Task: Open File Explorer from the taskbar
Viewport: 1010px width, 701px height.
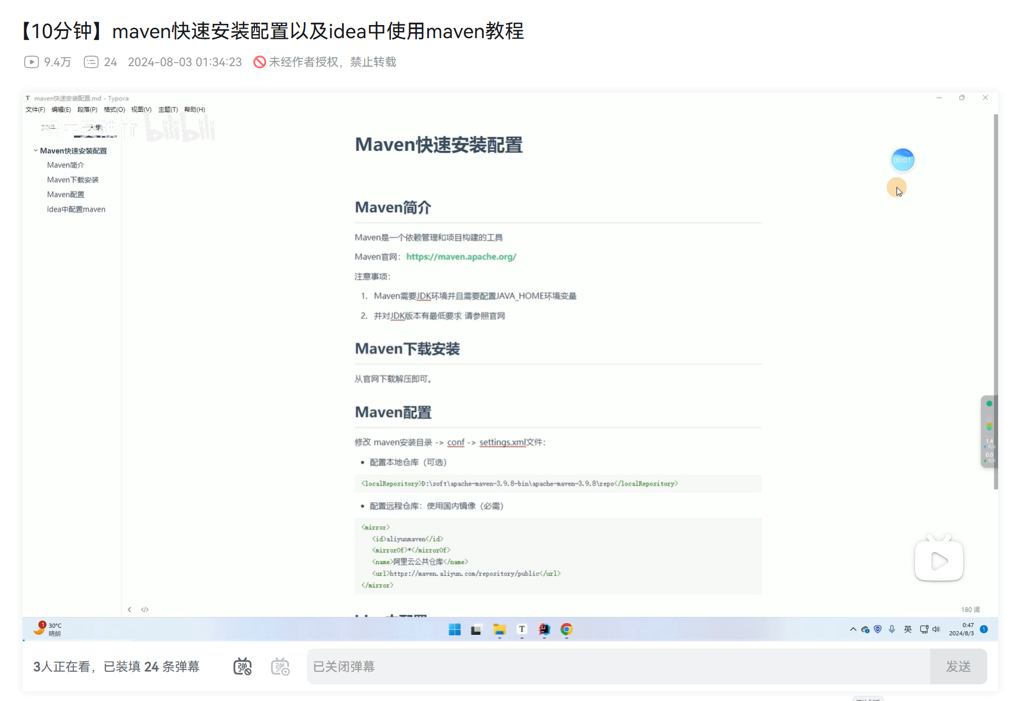Action: coord(499,629)
